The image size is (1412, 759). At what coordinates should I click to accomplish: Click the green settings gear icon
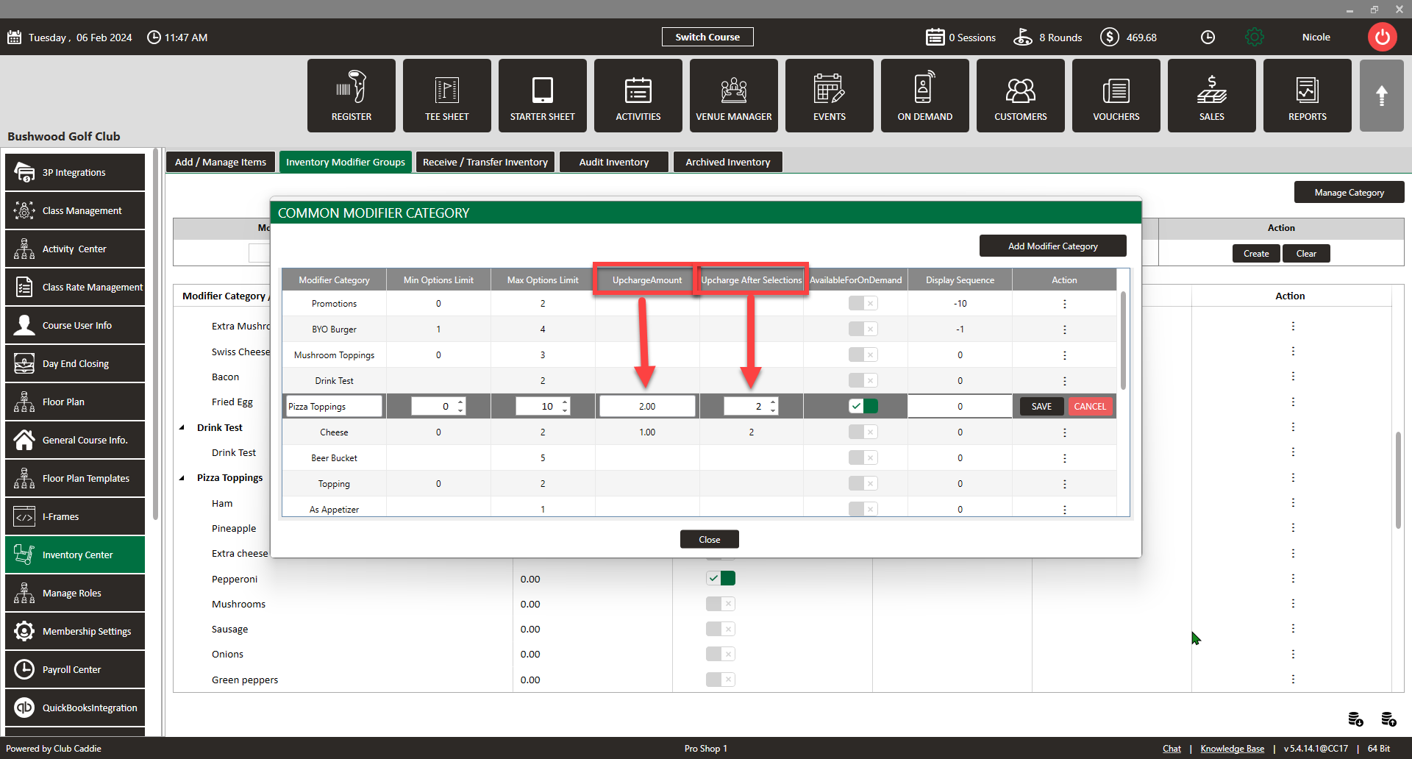(1255, 38)
